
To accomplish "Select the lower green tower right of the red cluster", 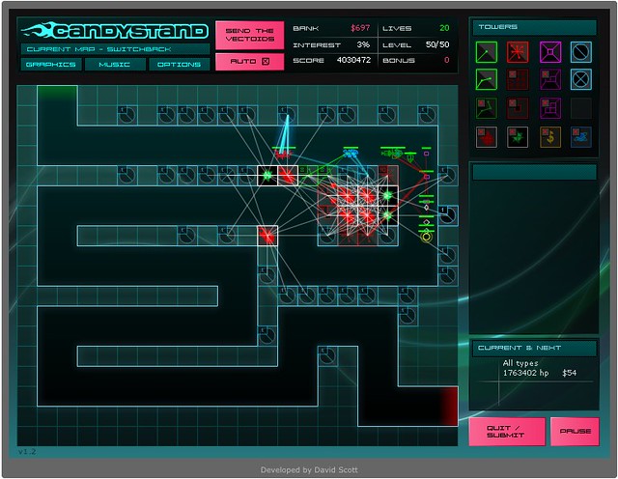I will click(388, 215).
